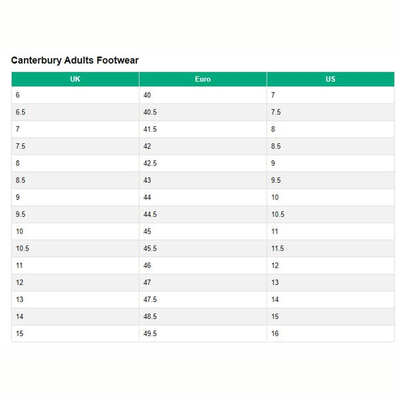
Task: Click the Canterbury Adults Footwear title
Action: point(75,60)
